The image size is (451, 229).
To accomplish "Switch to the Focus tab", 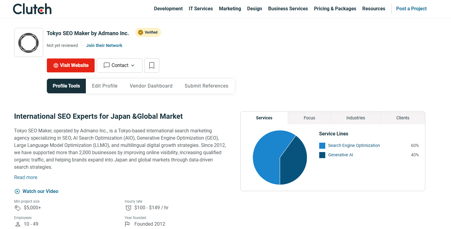I will pyautogui.click(x=310, y=118).
